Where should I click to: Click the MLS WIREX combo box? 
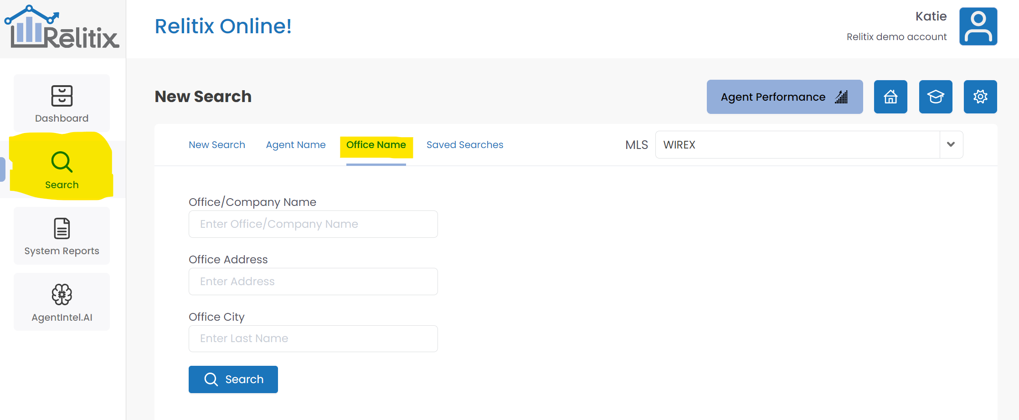click(x=809, y=145)
